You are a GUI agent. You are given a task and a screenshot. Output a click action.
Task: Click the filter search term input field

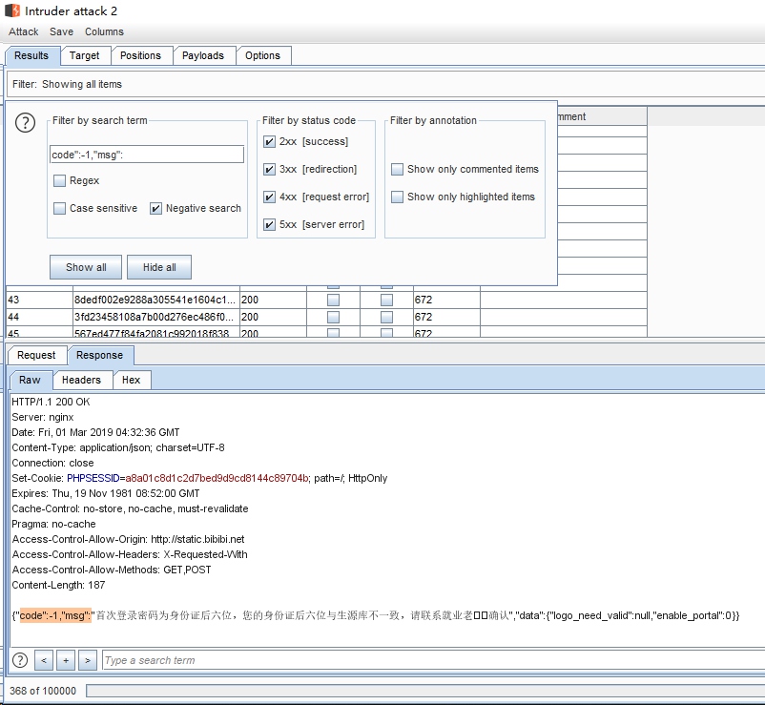[146, 155]
